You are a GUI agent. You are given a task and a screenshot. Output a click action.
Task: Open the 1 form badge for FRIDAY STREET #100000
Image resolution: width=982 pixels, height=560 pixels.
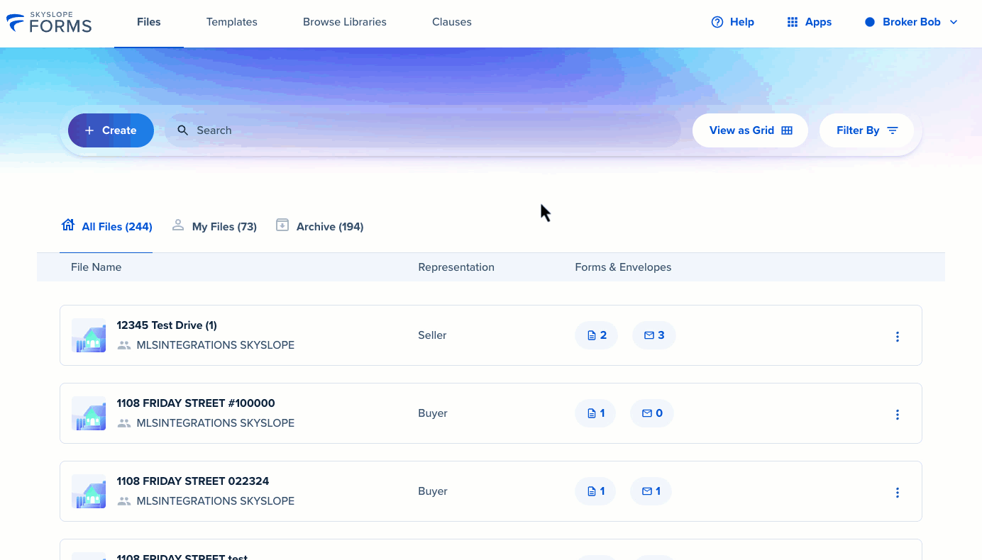pos(595,413)
